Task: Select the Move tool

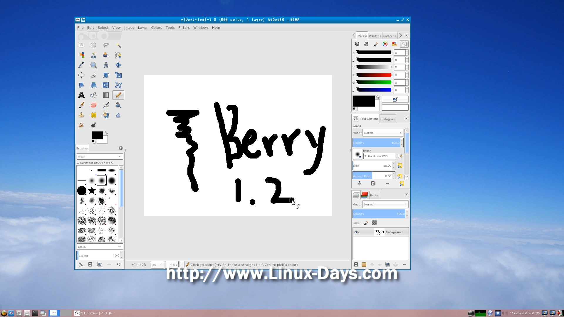Action: click(x=118, y=65)
